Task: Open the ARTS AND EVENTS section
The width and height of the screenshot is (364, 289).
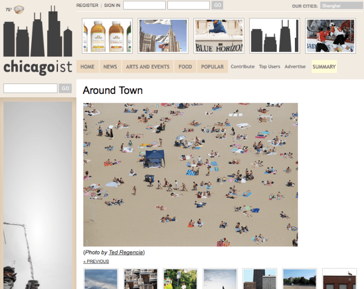Action: pos(148,67)
